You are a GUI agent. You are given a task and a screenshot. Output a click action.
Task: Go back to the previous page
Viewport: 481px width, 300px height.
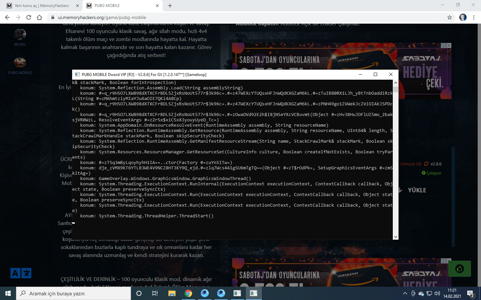(7, 17)
